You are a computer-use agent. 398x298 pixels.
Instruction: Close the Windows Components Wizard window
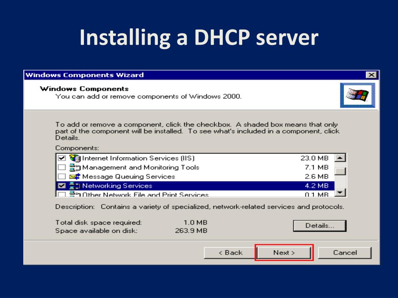[371, 75]
